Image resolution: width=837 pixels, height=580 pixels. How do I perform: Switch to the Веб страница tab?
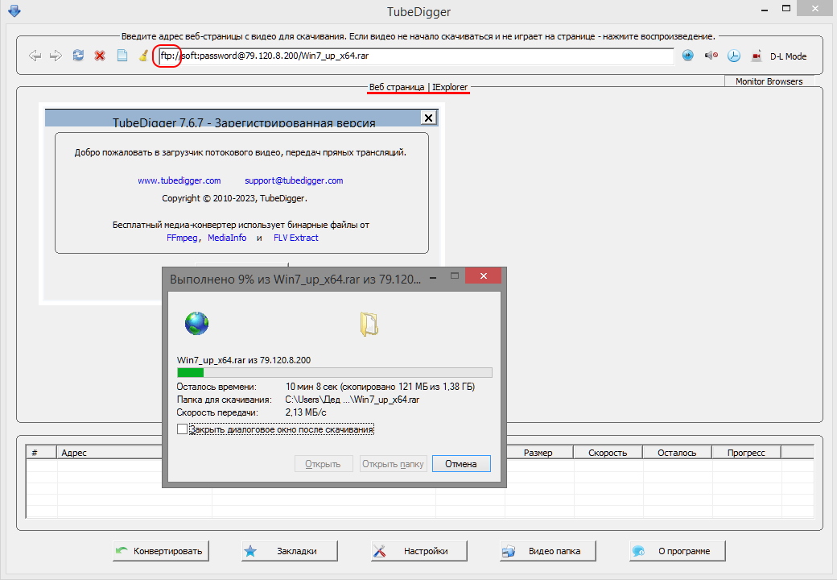click(x=397, y=87)
